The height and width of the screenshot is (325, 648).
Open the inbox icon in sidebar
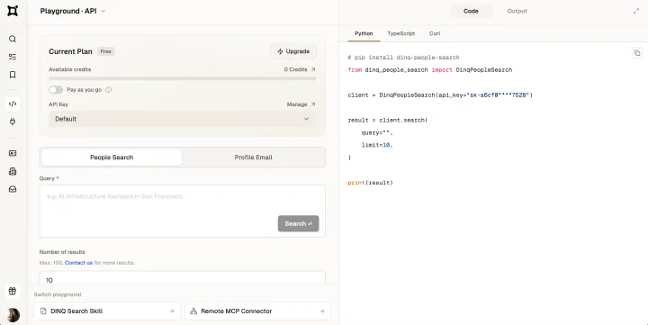point(13,189)
